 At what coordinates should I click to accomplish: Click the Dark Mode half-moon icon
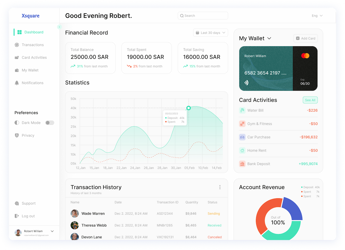point(17,122)
